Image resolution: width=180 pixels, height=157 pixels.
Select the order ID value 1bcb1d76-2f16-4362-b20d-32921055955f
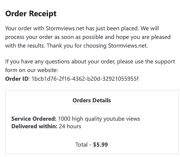(85, 79)
